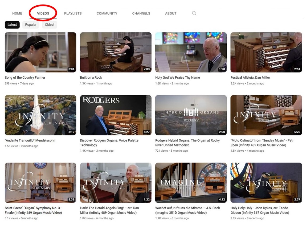Go to the COMMUNITY tab
306x226 pixels.
(107, 14)
